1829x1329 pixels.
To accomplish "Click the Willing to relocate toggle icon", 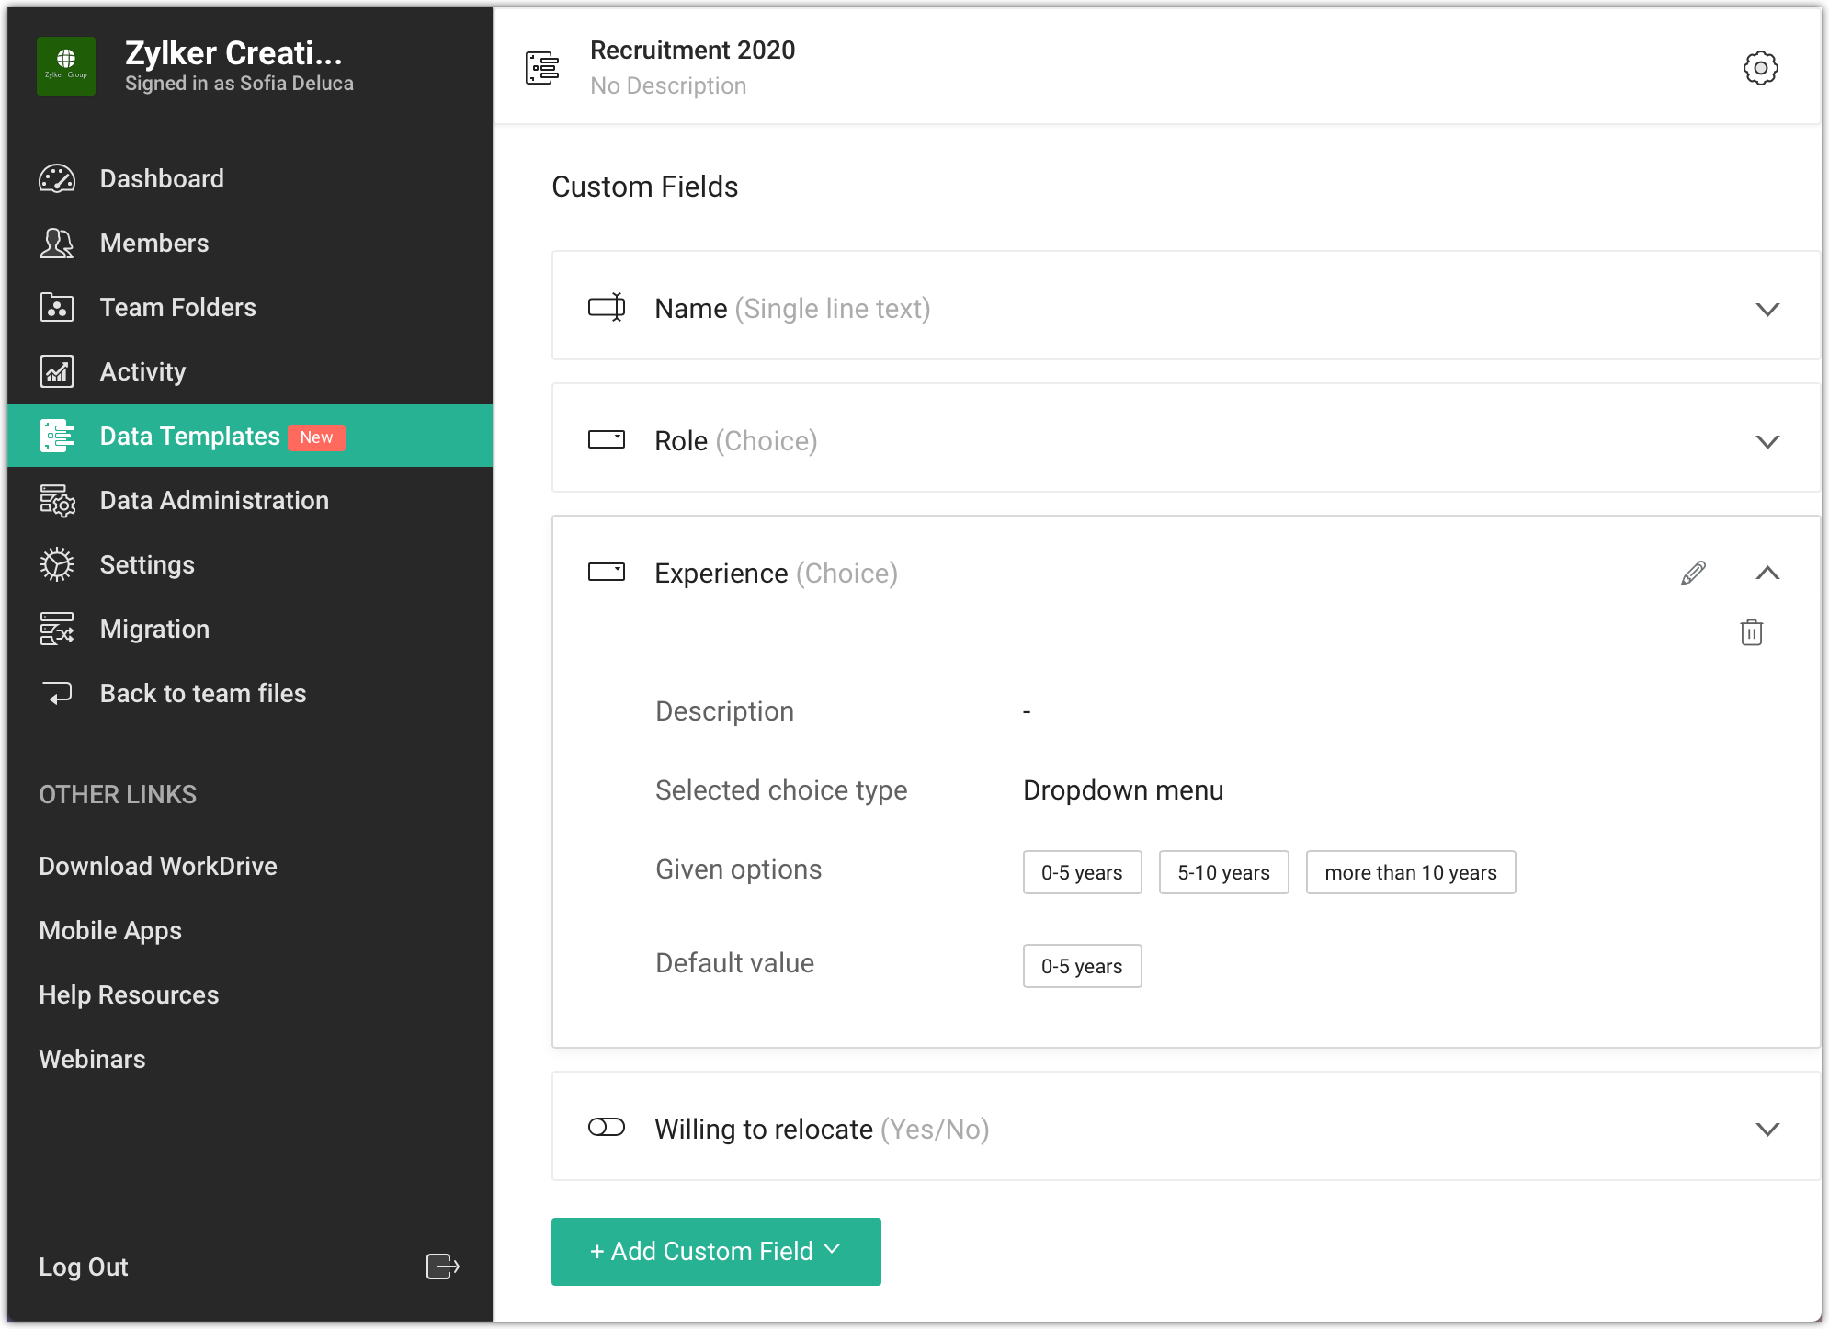I will [607, 1128].
